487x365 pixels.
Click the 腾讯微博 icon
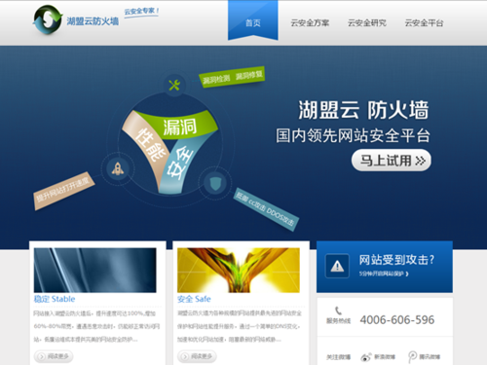[x=412, y=357]
